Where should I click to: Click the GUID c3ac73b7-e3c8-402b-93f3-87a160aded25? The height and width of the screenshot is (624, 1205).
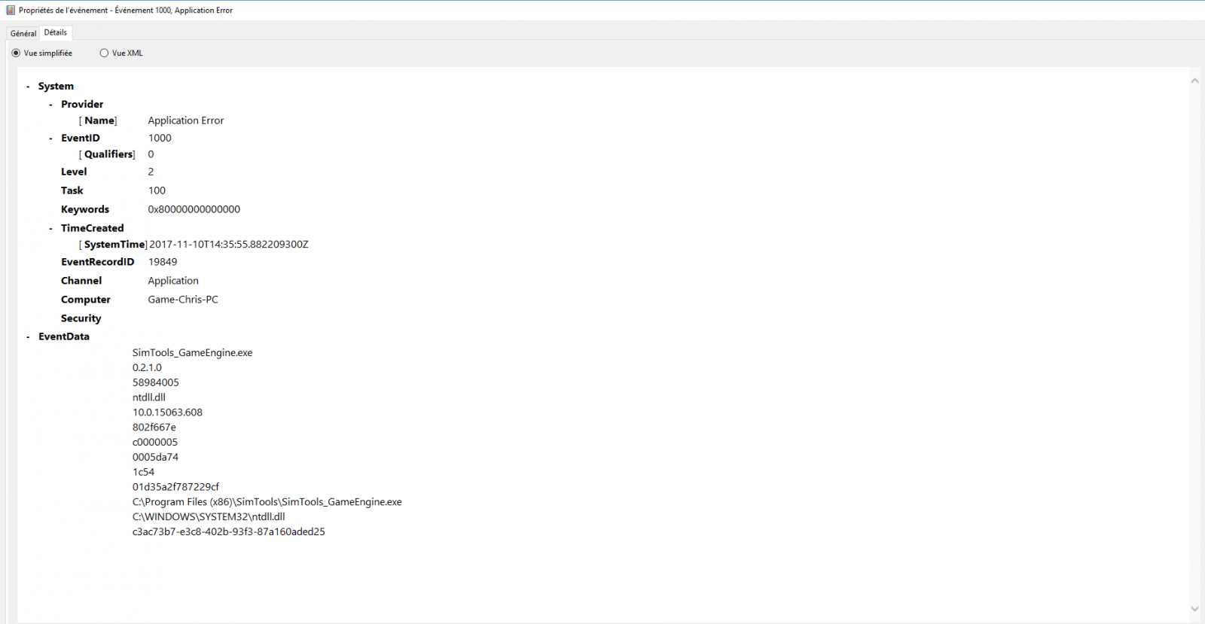229,531
